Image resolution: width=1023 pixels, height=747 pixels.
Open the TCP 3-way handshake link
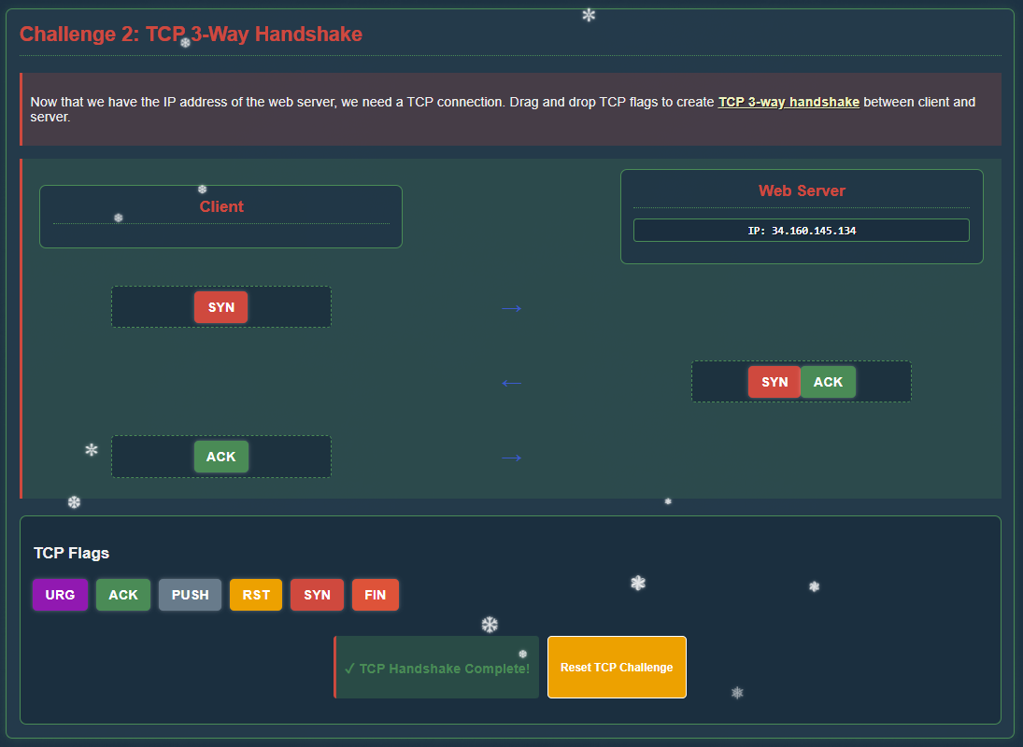[789, 102]
